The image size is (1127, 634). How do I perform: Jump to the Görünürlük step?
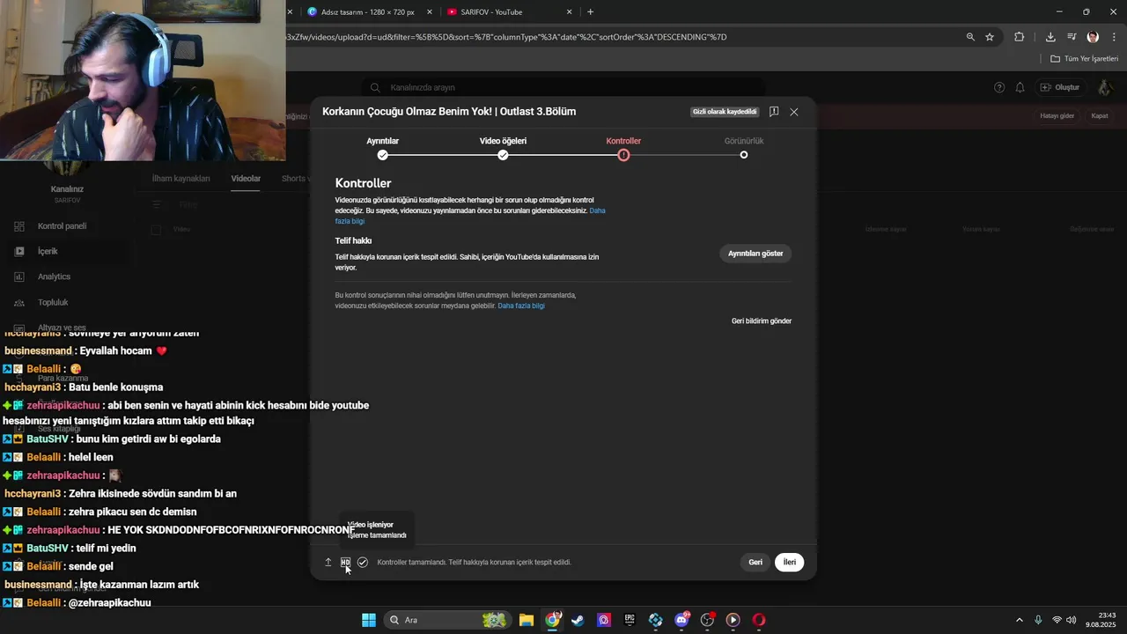point(744,148)
